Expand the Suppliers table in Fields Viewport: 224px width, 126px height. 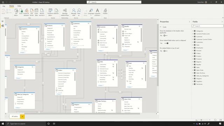(x=192, y=82)
